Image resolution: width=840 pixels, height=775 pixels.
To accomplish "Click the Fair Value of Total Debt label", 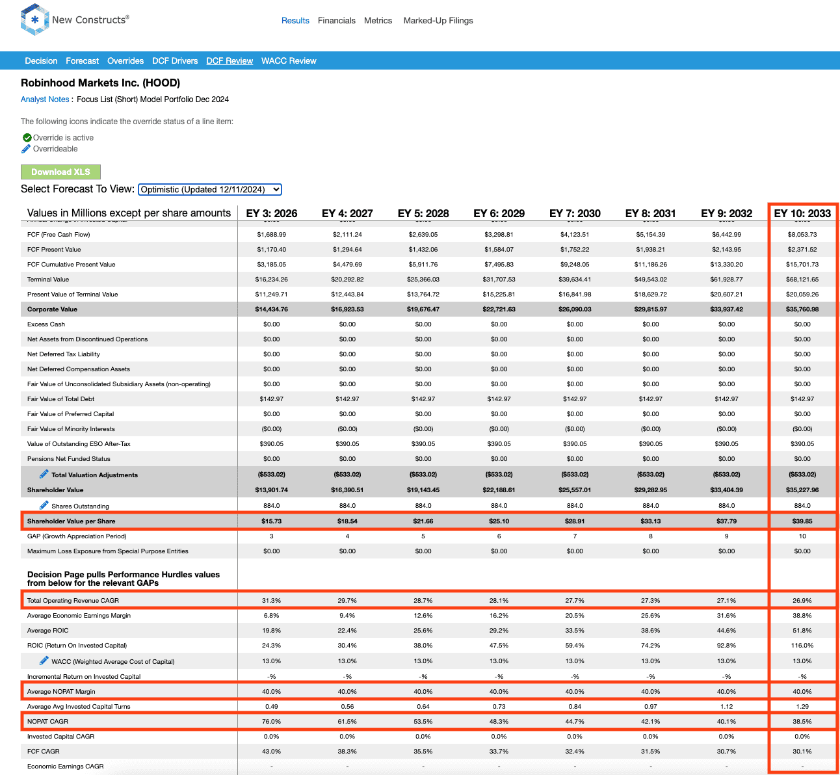I will 60,399.
